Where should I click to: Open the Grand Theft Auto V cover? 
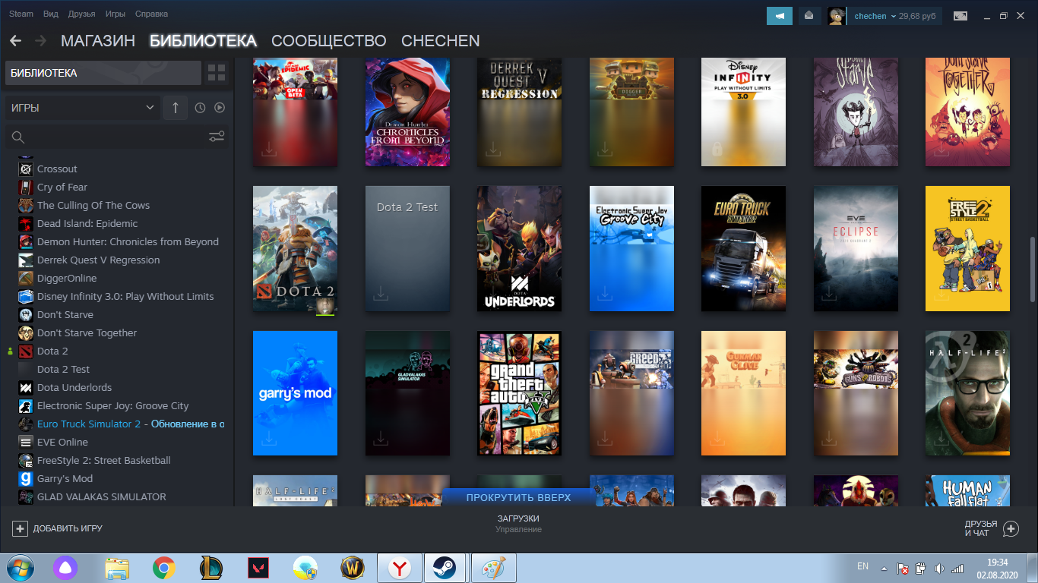tap(519, 393)
